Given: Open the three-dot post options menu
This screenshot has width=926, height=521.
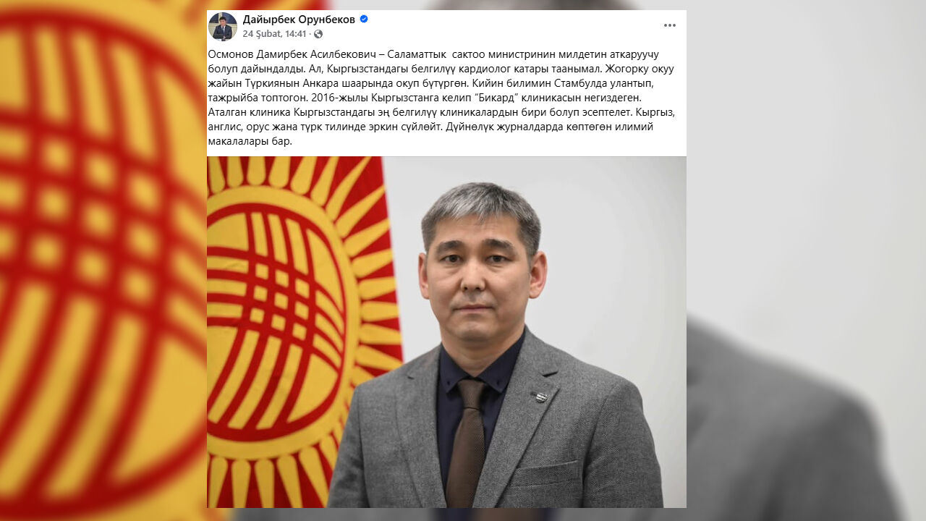Looking at the screenshot, I should pyautogui.click(x=670, y=25).
